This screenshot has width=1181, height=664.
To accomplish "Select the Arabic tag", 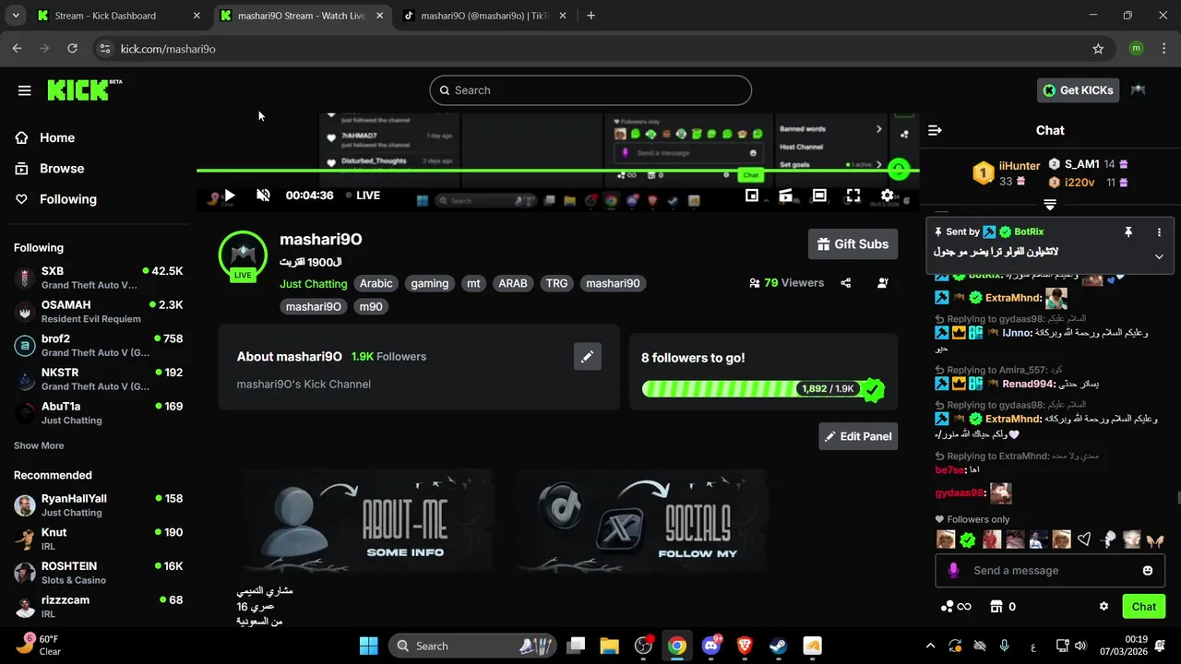I will [376, 284].
